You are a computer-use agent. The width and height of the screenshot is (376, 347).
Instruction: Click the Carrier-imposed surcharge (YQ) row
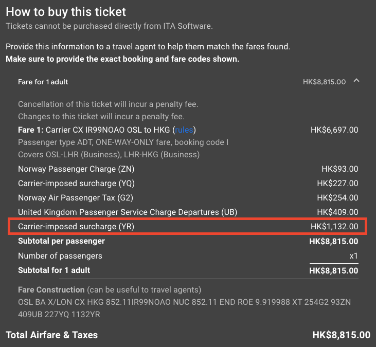pos(77,184)
